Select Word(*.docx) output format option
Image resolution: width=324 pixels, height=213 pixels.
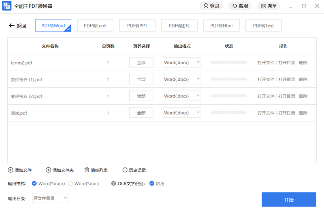tap(34, 183)
